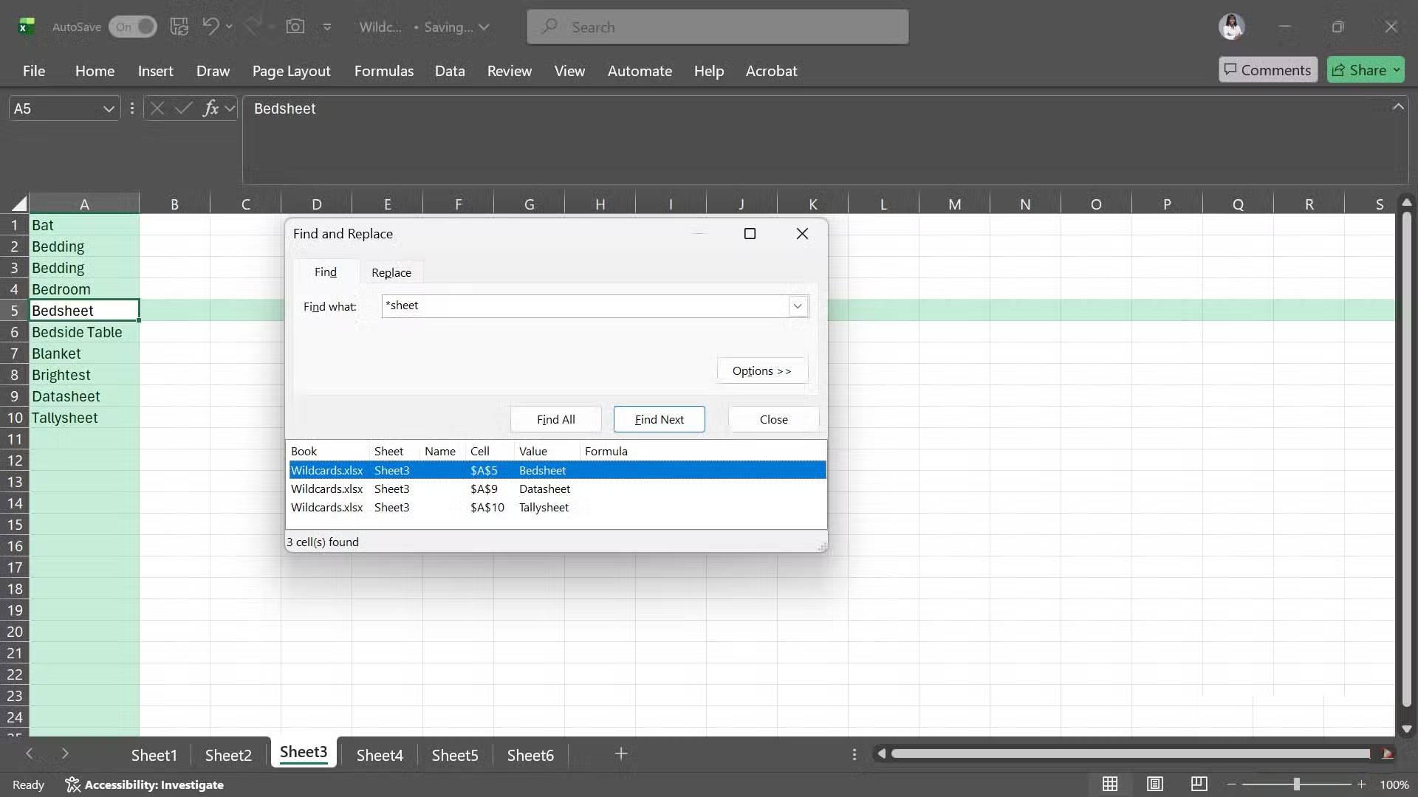
Task: Open the Name Box dropdown
Action: coord(109,108)
